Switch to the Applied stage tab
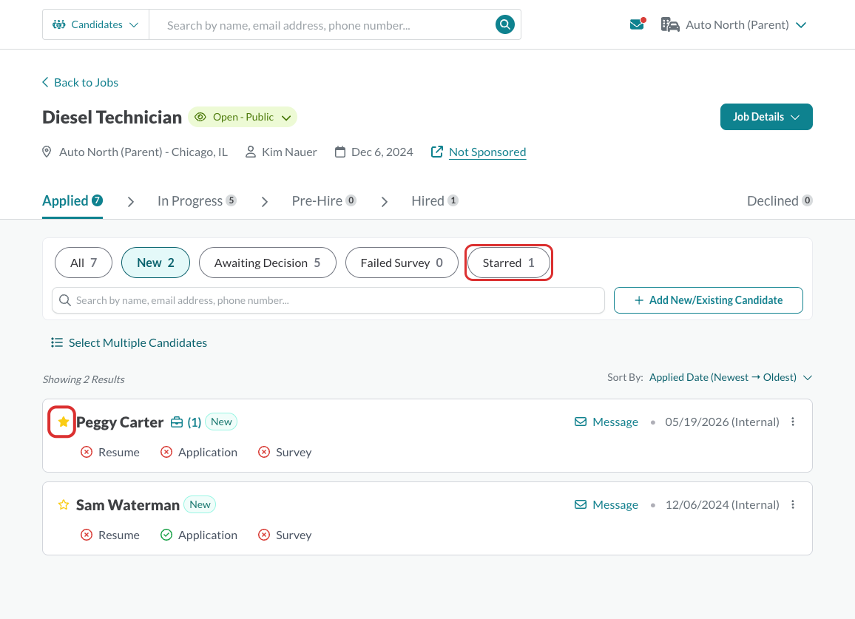This screenshot has width=855, height=619. (72, 200)
